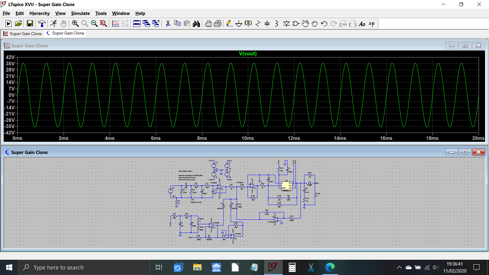This screenshot has width=489, height=275.
Task: Select the Ground symbol tool
Action: [239, 24]
